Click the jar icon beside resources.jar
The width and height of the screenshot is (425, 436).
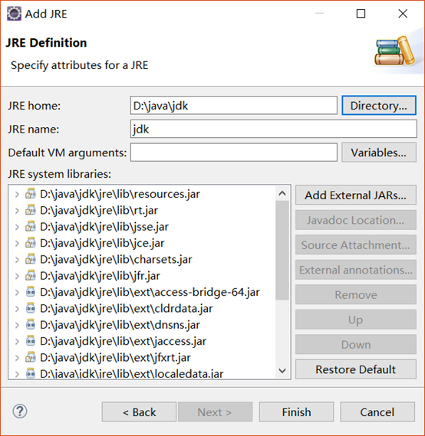tap(31, 194)
